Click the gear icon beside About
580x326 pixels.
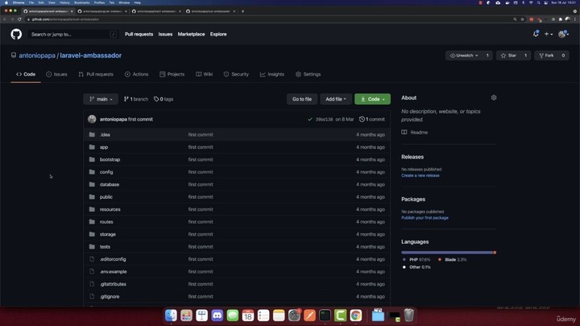tap(494, 97)
